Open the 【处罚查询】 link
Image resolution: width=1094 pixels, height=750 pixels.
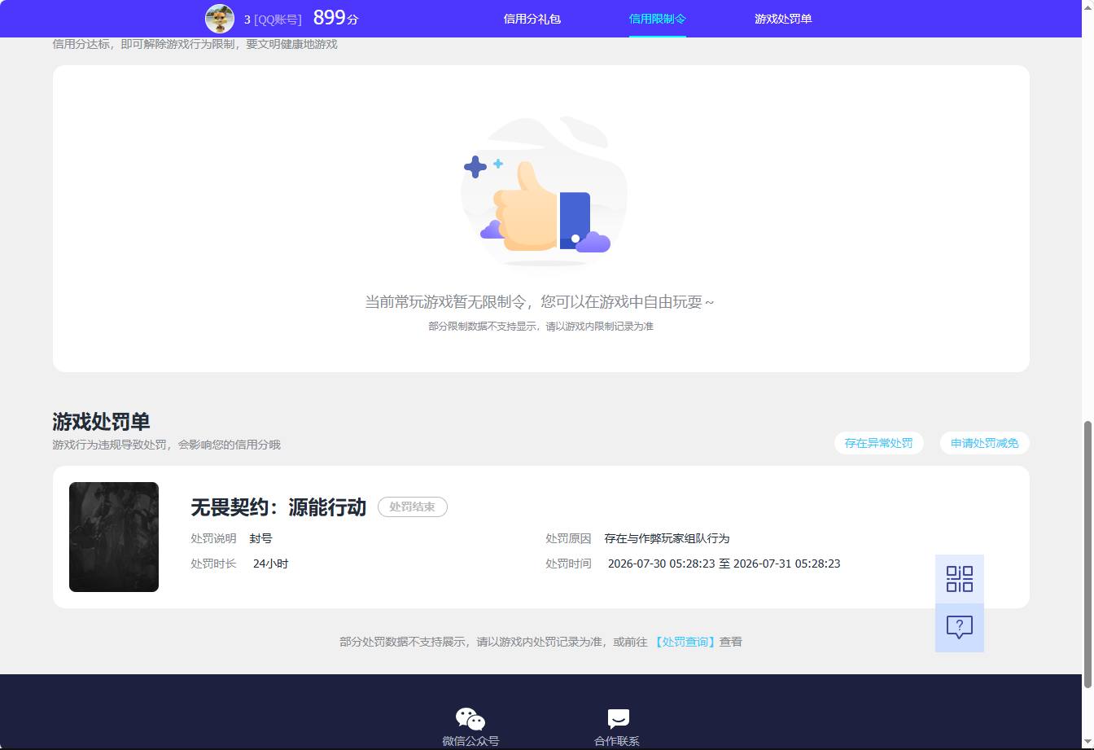(x=685, y=642)
